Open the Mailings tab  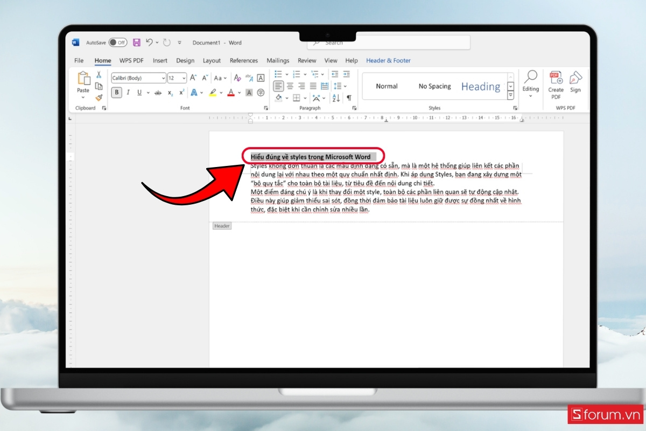click(278, 60)
